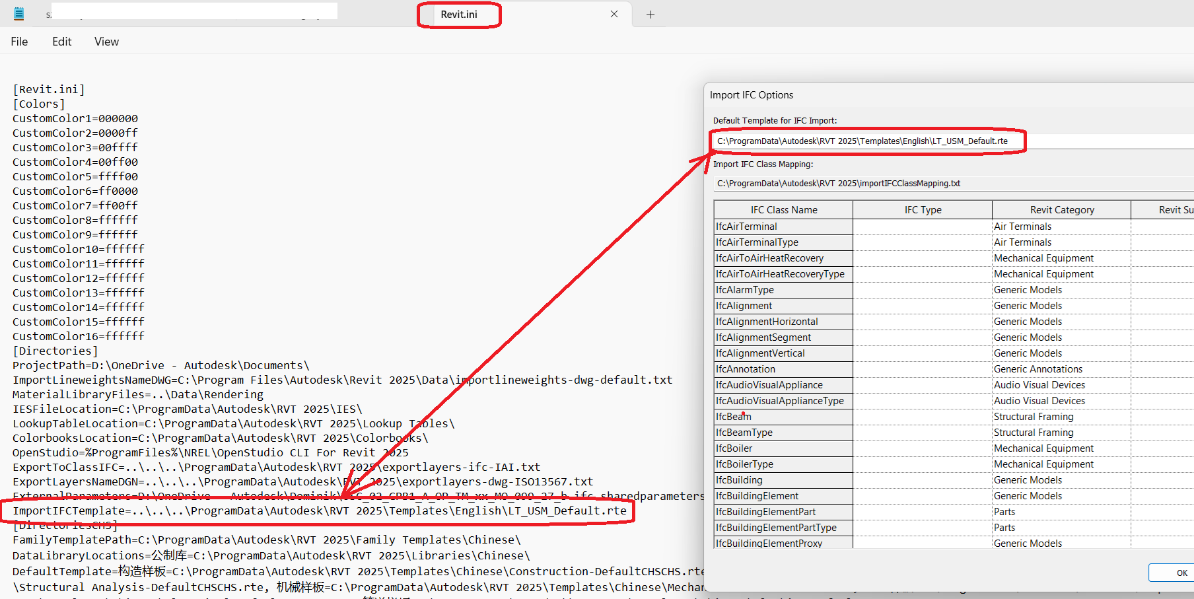Click the Notepad application icon in the title bar
Viewport: 1194px width, 599px height.
pos(18,12)
